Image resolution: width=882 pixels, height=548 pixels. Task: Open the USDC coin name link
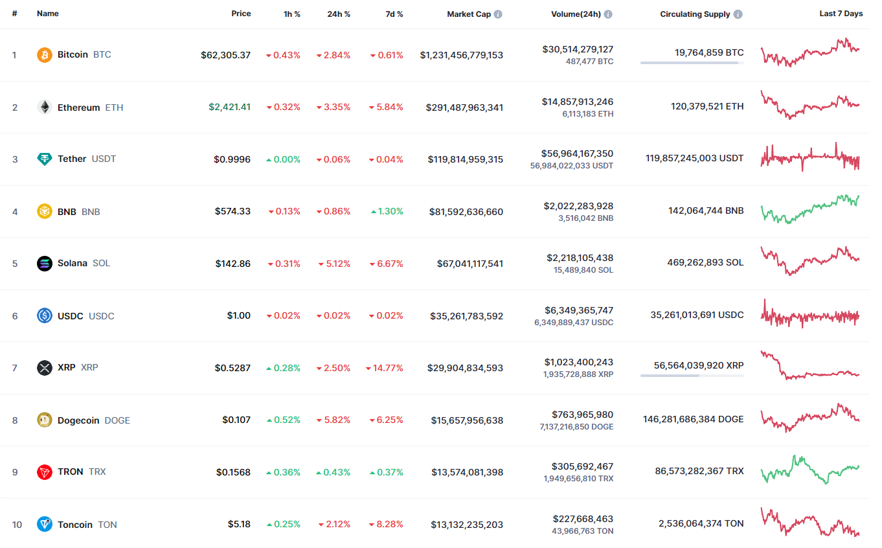tap(71, 316)
